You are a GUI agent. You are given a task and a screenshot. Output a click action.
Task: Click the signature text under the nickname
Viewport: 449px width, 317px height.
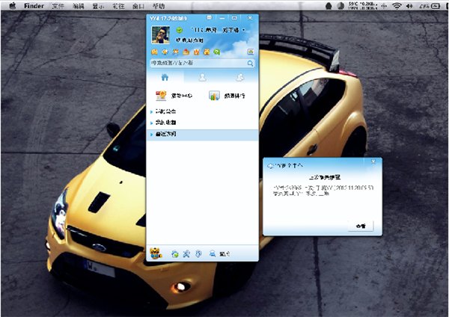(189, 40)
